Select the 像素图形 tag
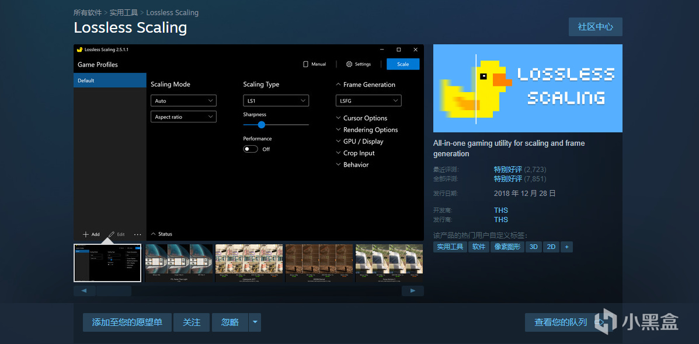The width and height of the screenshot is (699, 344). [x=508, y=247]
